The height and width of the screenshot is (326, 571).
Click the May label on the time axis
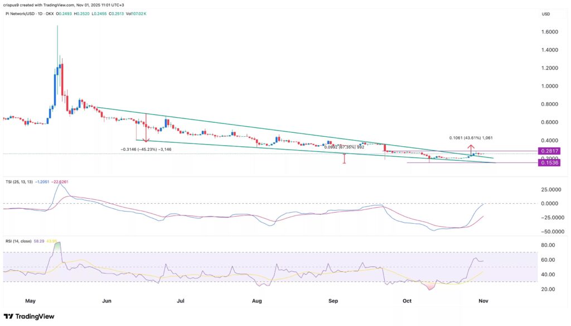pos(31,300)
